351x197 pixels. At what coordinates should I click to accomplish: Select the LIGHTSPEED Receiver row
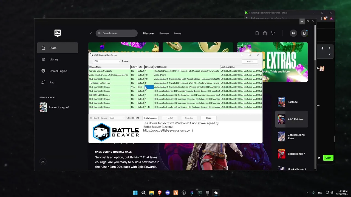coord(175,95)
